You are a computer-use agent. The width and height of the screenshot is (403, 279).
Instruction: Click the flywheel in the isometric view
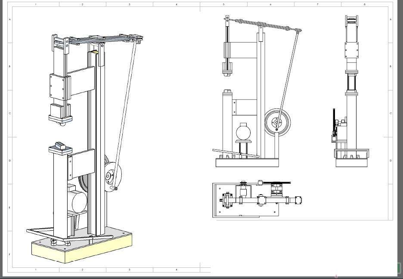(x=113, y=176)
